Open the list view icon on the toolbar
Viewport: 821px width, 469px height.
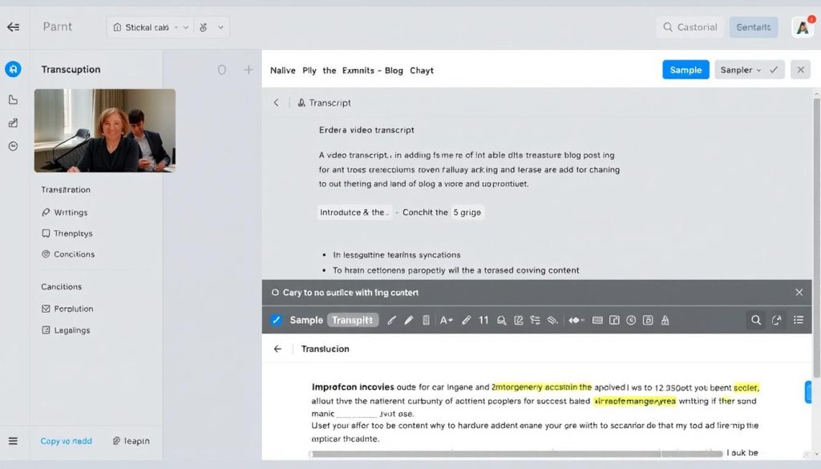click(799, 320)
